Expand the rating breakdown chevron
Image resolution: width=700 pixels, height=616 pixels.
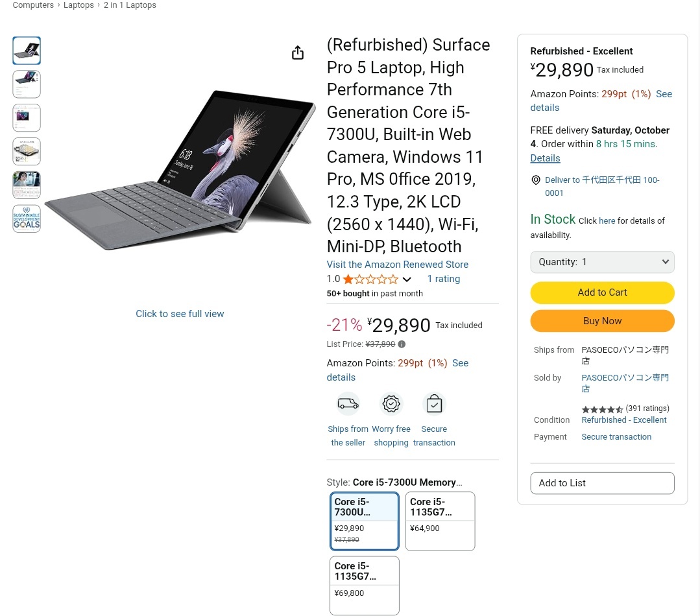click(407, 279)
